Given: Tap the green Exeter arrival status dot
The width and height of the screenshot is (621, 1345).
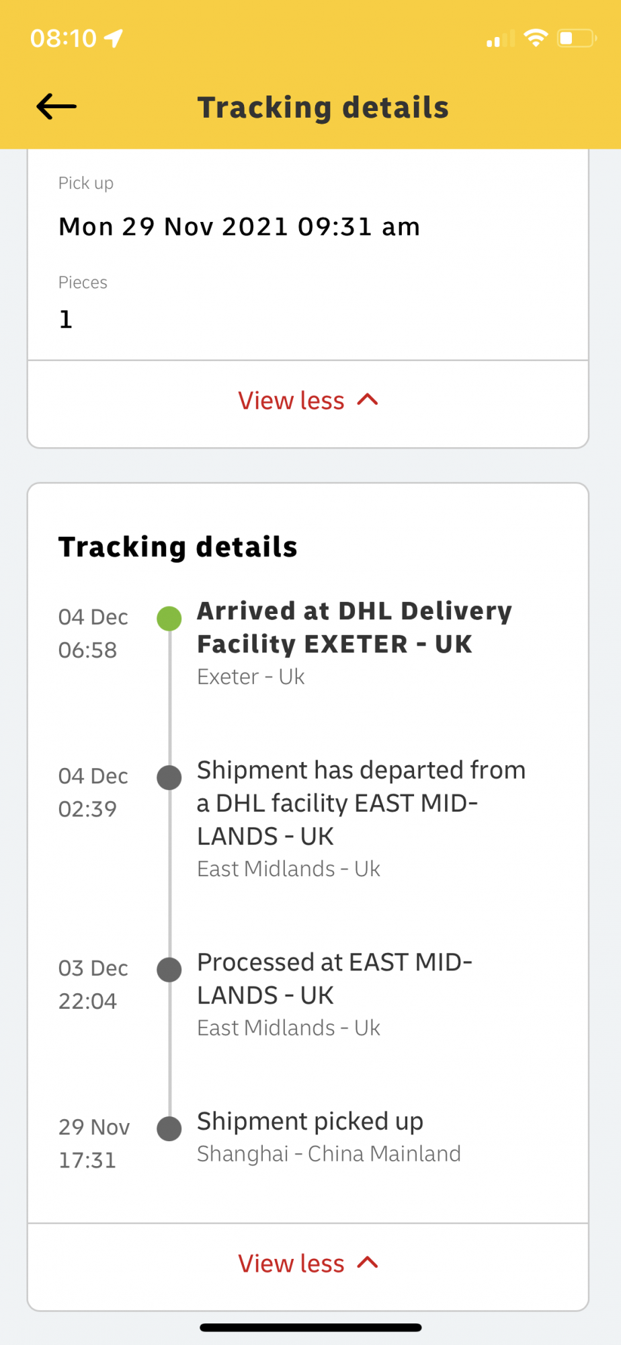Looking at the screenshot, I should coord(169,618).
